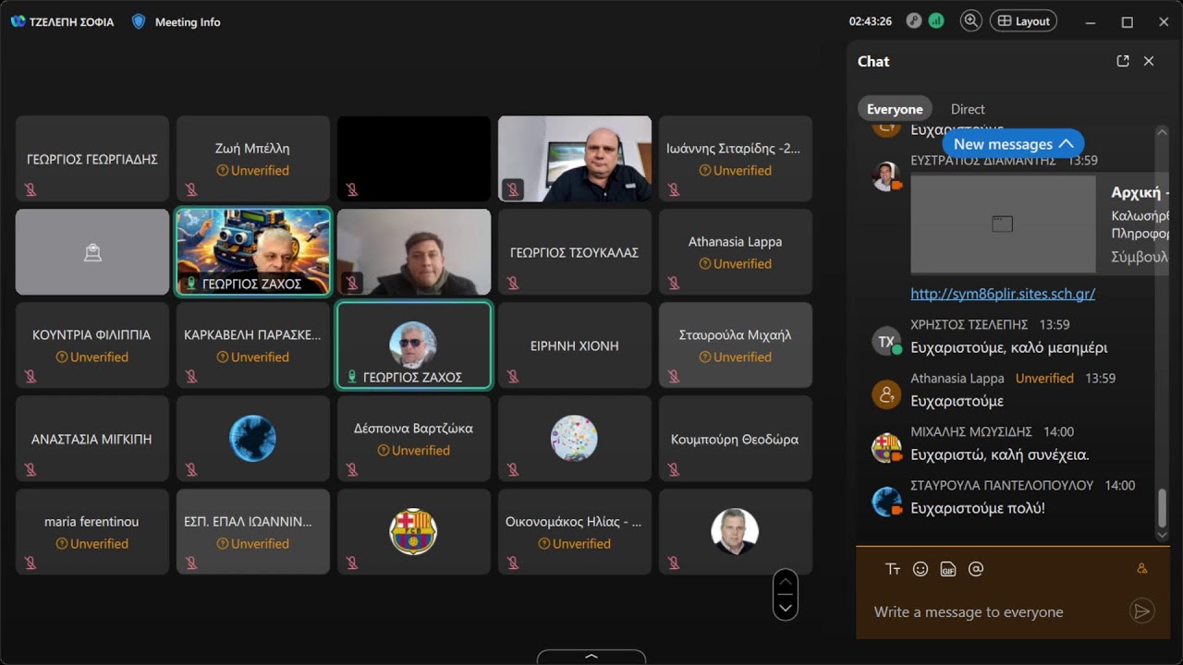Select the Δέσποινα Βαρτζώκα participant tile
Screen dimensions: 1183x665
coord(414,439)
